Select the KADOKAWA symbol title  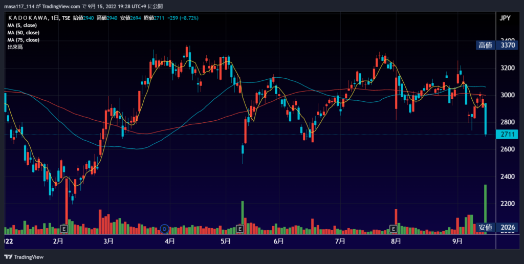pyautogui.click(x=29, y=18)
